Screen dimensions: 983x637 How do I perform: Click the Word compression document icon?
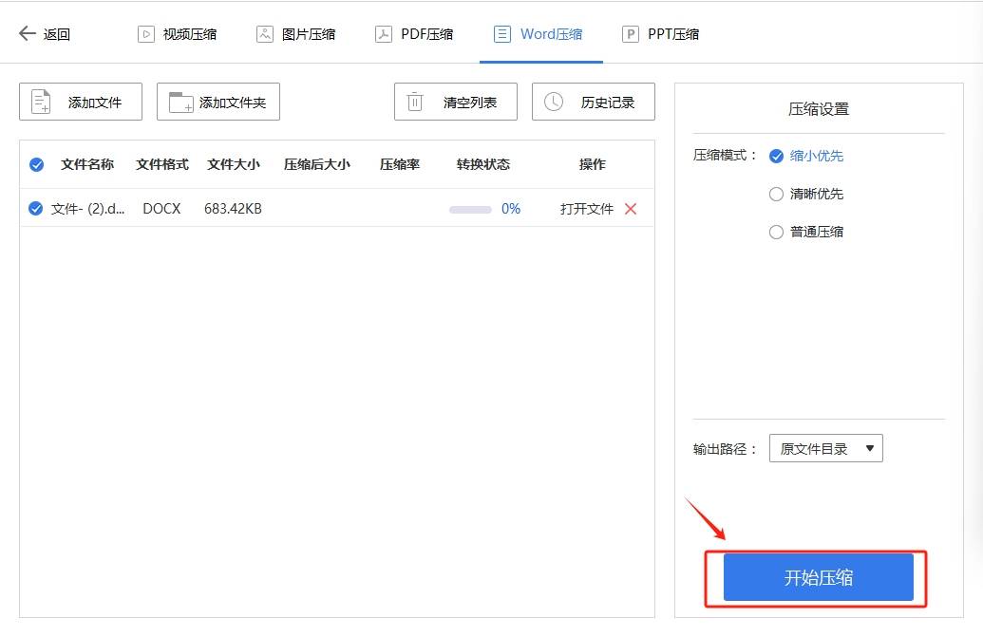point(502,34)
